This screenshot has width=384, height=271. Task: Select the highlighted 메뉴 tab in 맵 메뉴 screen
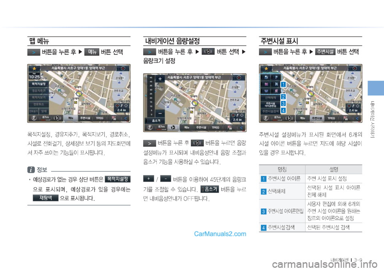(x=71, y=118)
